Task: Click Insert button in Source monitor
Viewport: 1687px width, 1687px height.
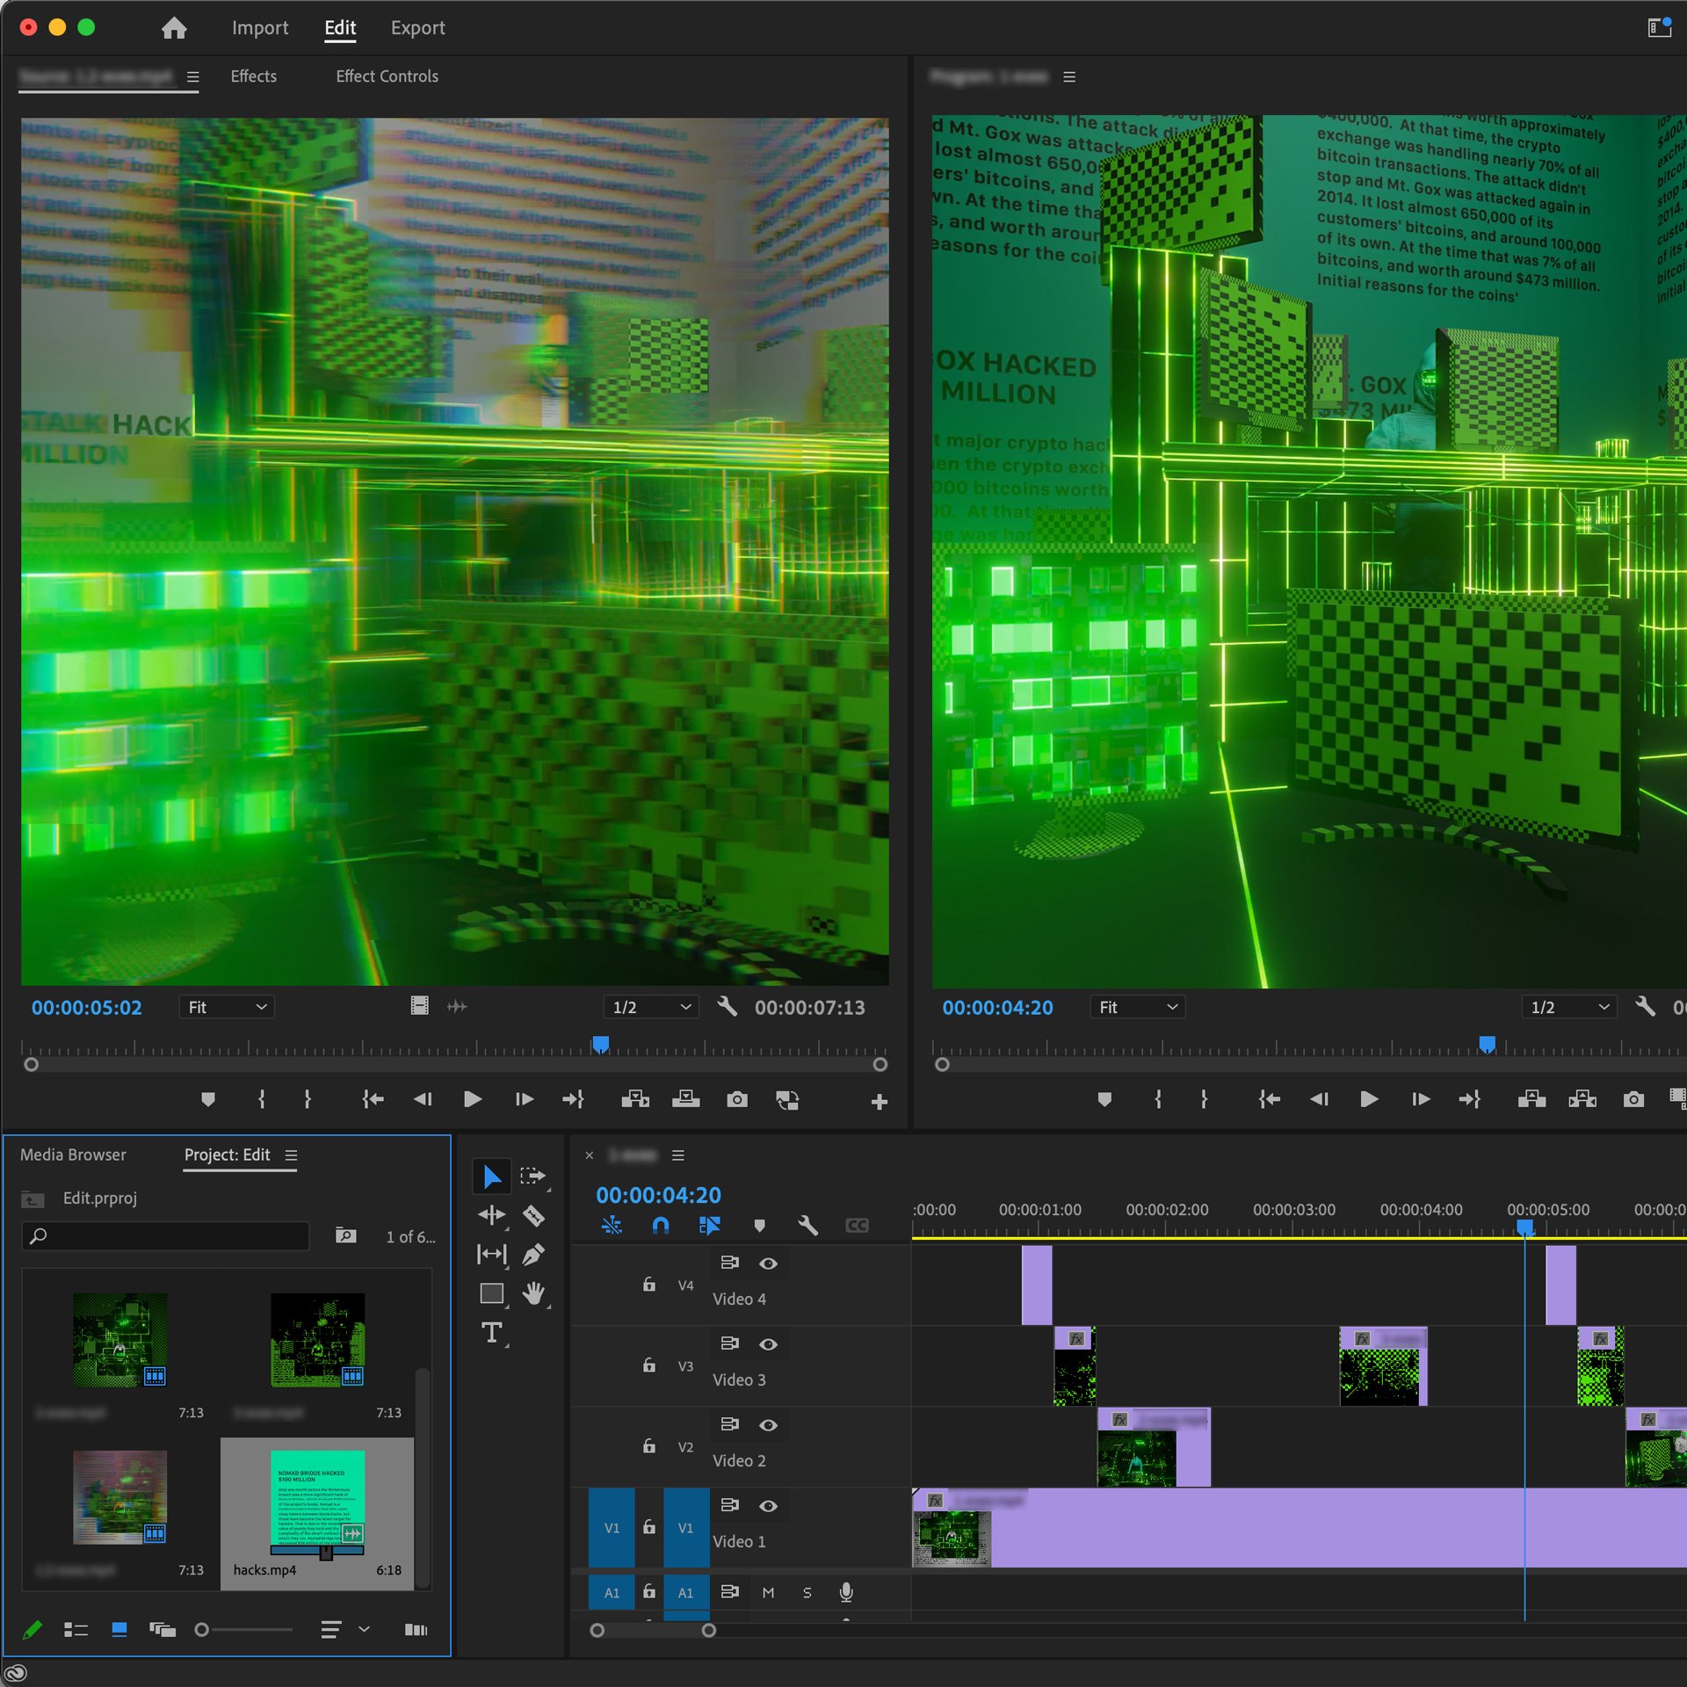Action: 634,1099
